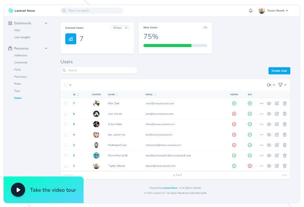This screenshot has width=304, height=207.
Task: Open actions menu for David Hemphill
Action: (x=262, y=156)
